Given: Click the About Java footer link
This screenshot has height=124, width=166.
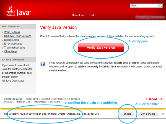Looking at the screenshot, I should pyautogui.click(x=32, y=99).
